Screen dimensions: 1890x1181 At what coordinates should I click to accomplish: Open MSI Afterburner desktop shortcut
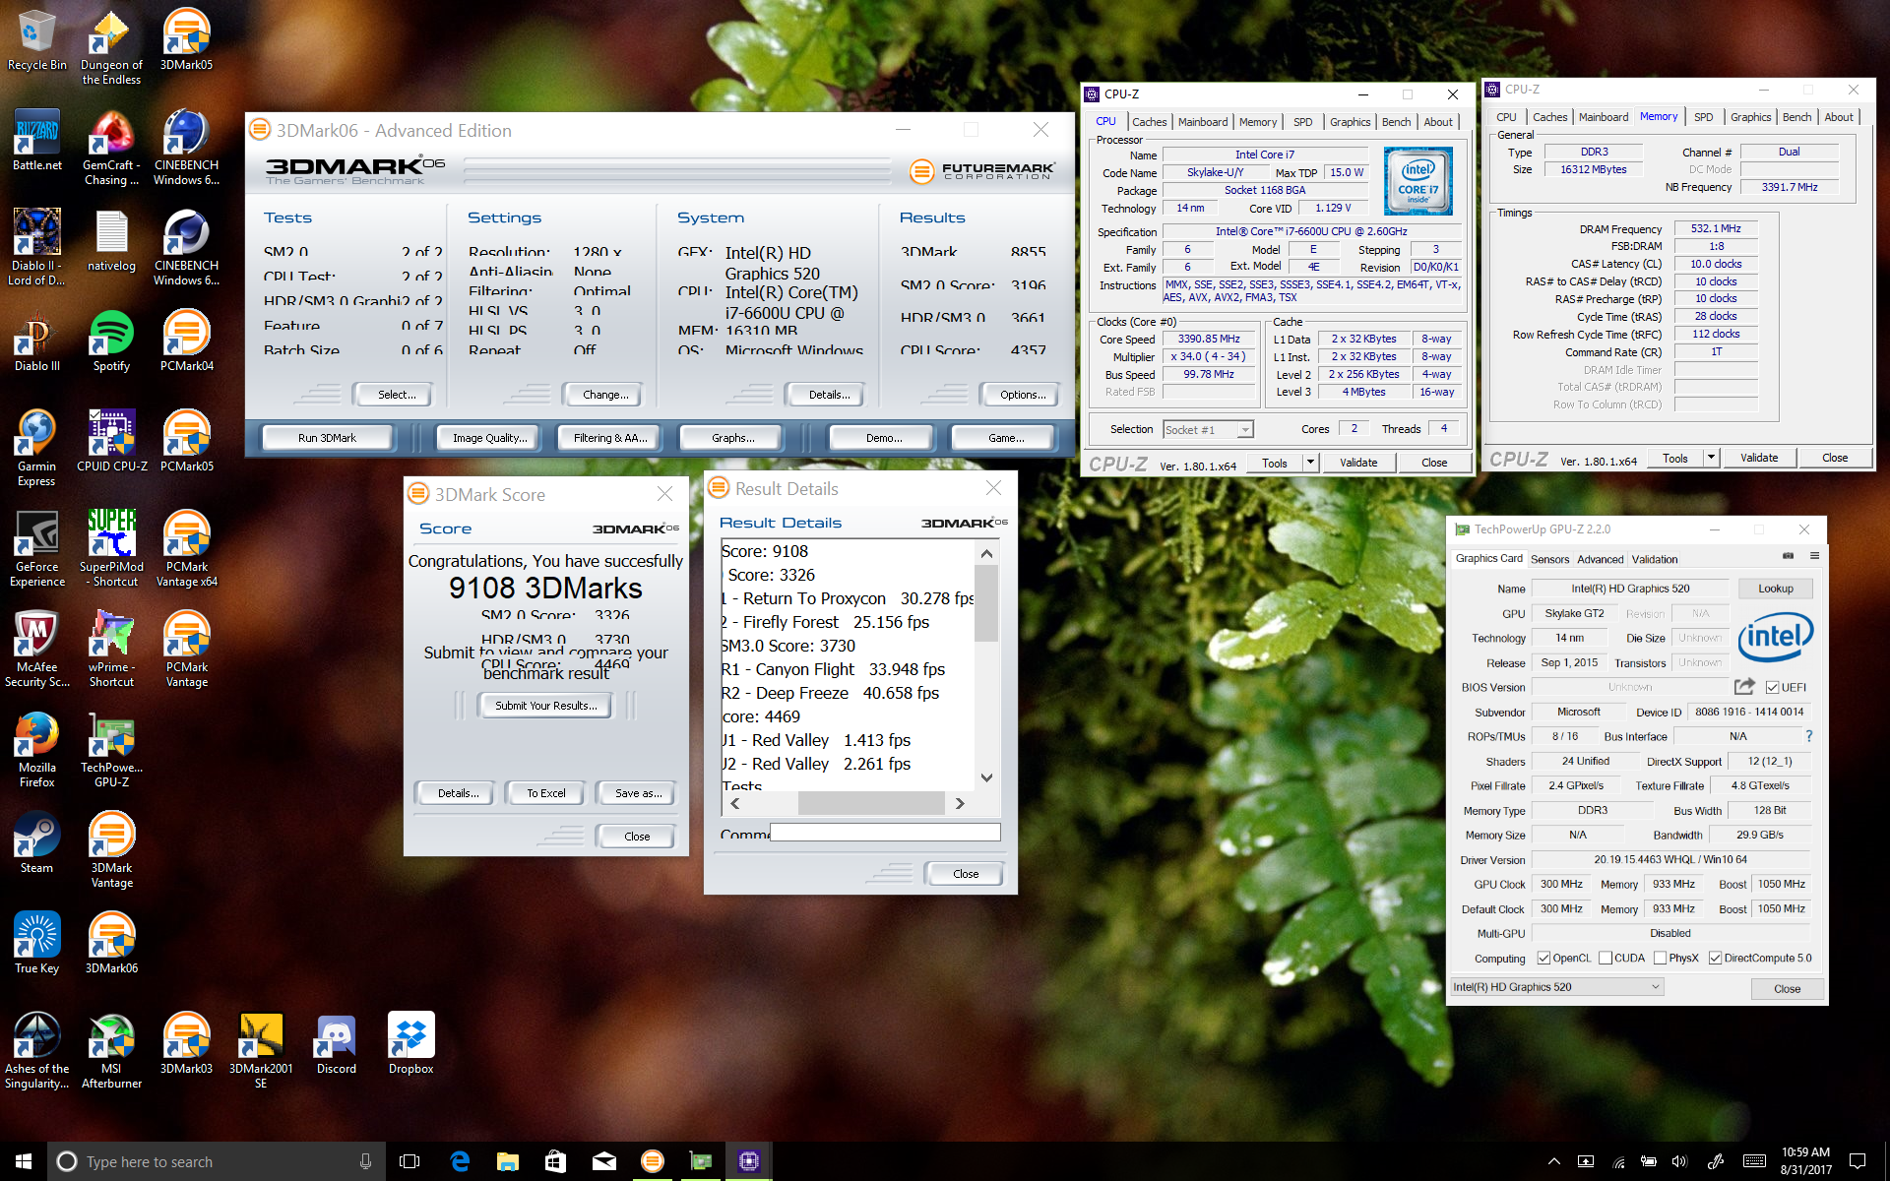click(111, 1050)
